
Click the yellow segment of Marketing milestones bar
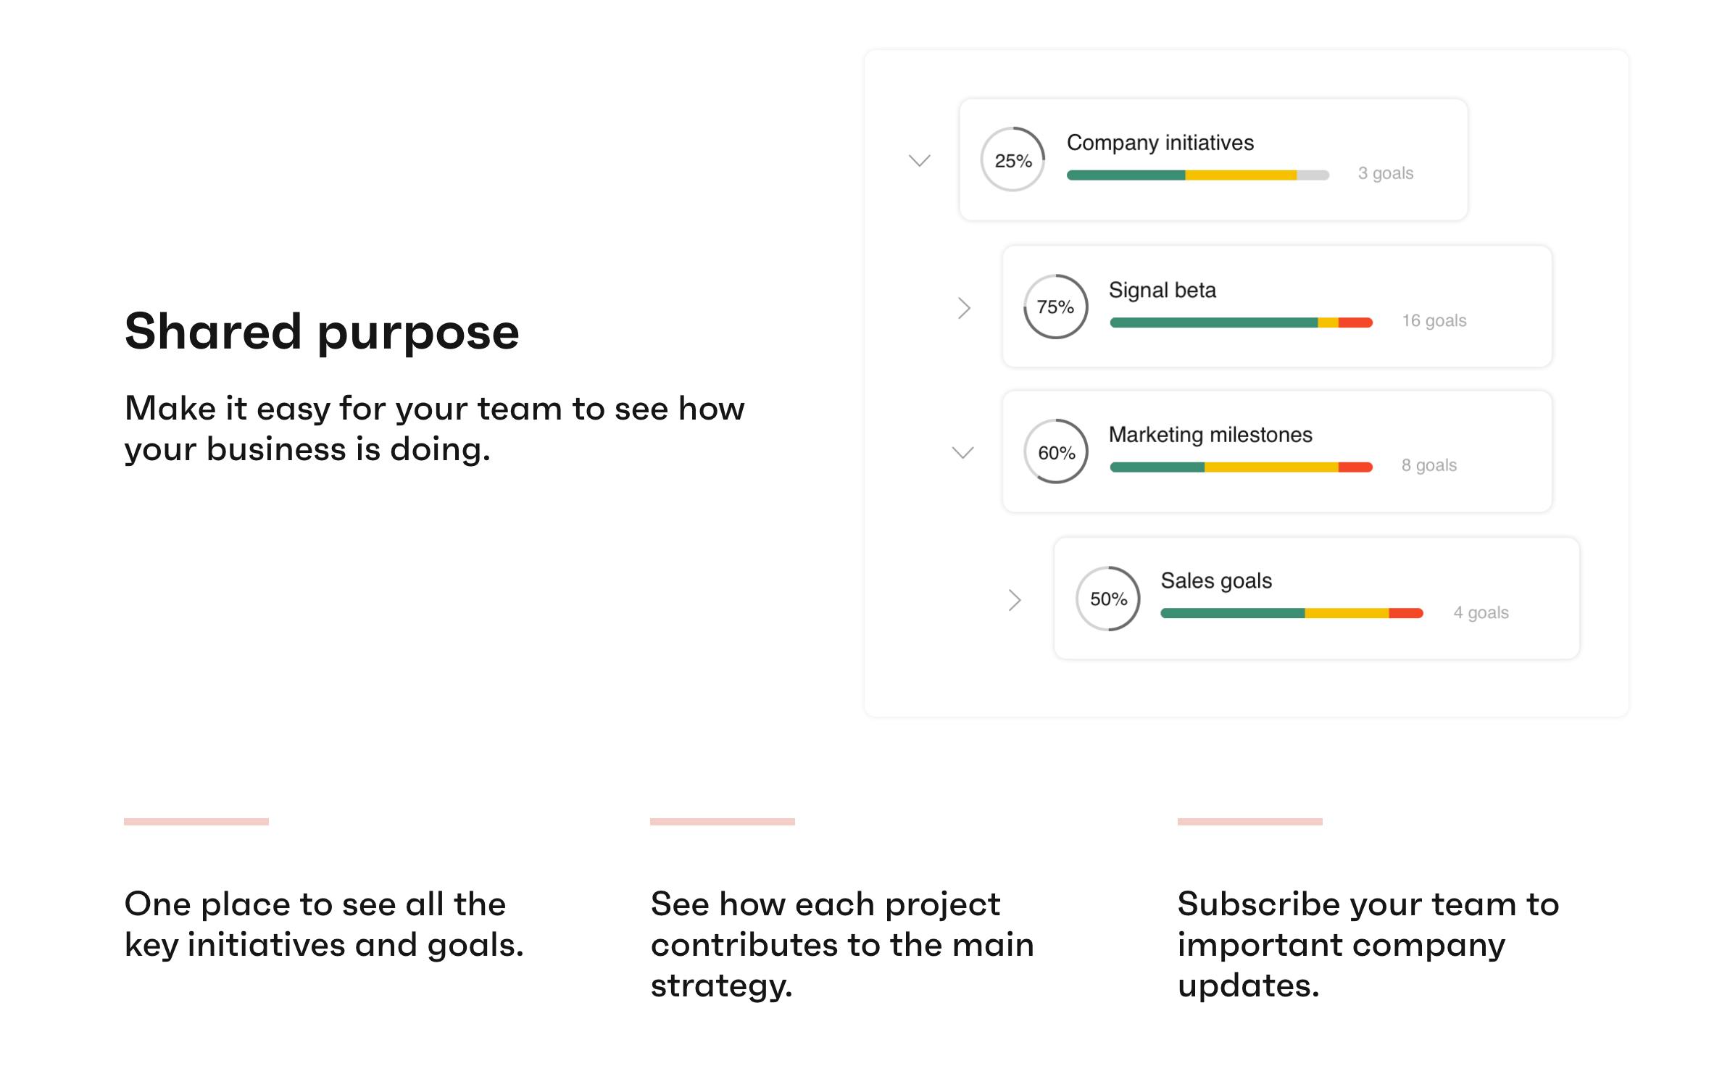coord(1271,467)
